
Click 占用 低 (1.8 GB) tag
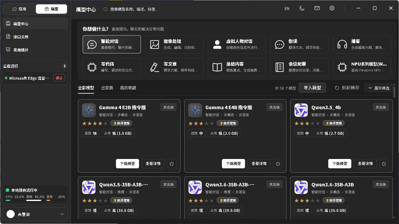click(x=118, y=133)
